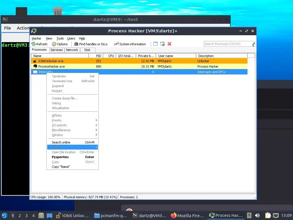Viewport: 293px width, 220px height.
Task: Click the red X find-and-kill icon
Action: click(169, 44)
